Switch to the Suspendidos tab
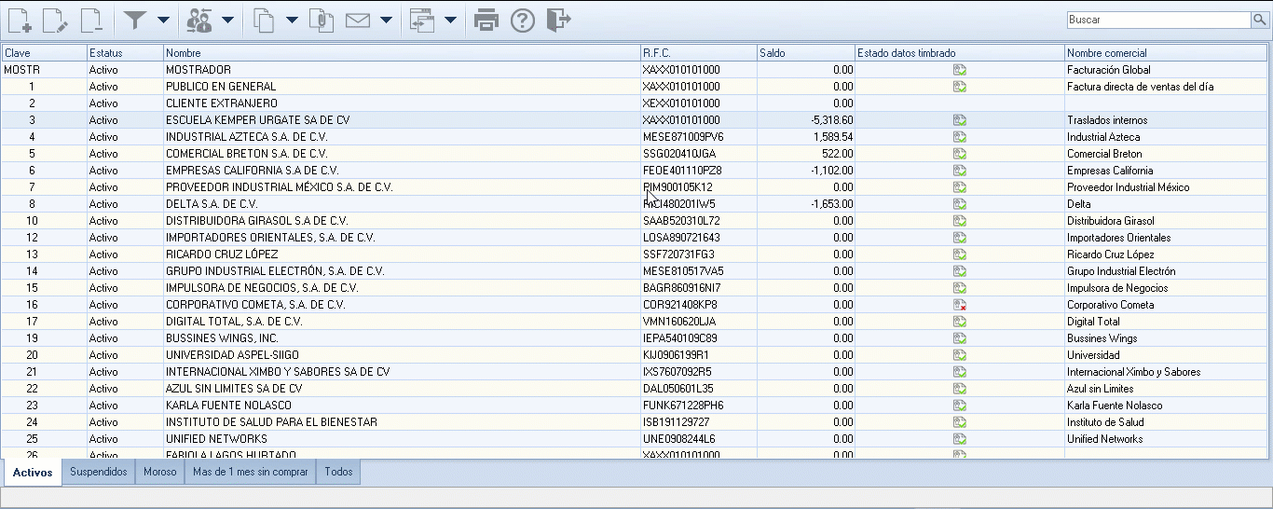The height and width of the screenshot is (509, 1273). [98, 472]
